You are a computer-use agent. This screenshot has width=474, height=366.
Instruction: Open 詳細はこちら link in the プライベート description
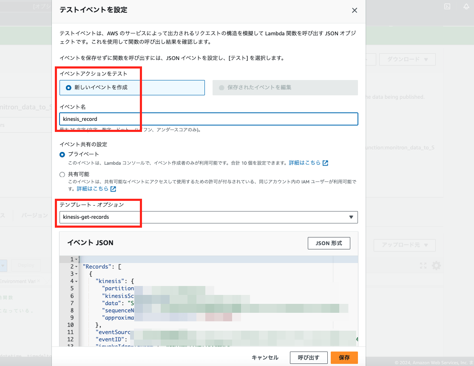pos(308,163)
